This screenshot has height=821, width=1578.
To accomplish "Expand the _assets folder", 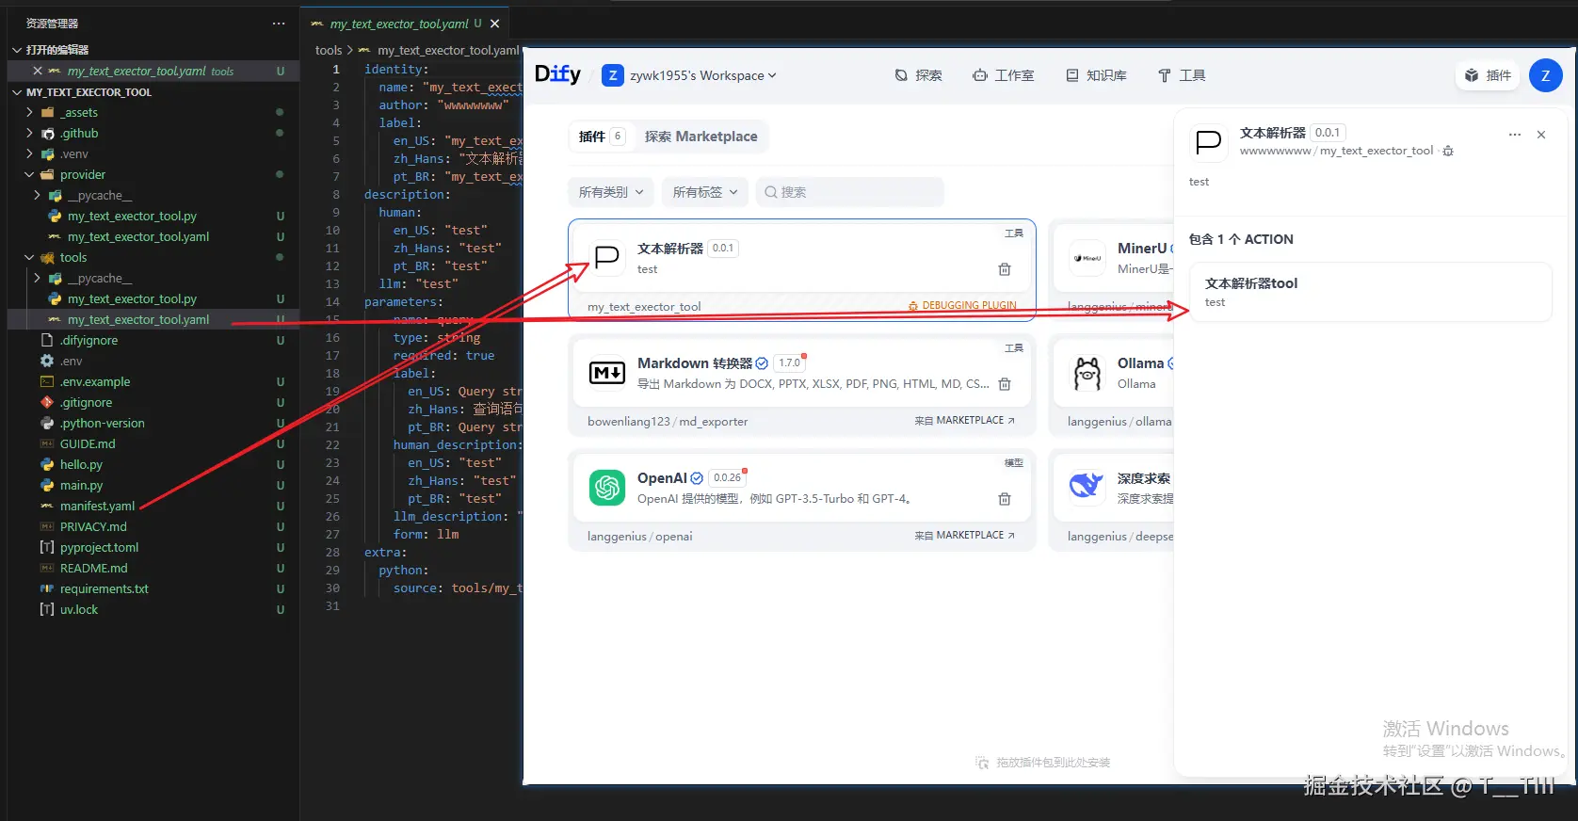I will [x=29, y=112].
